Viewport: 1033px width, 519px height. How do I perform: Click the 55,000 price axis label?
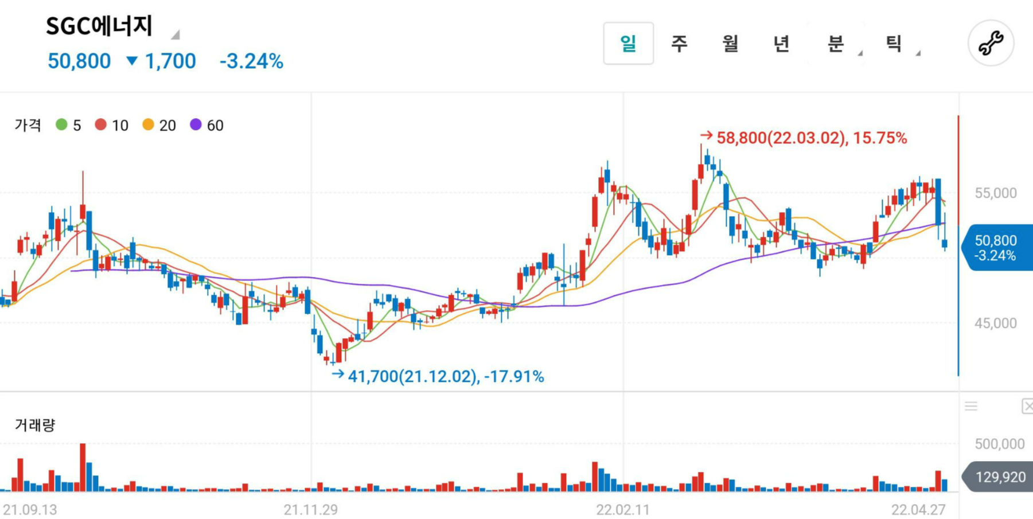tap(996, 193)
